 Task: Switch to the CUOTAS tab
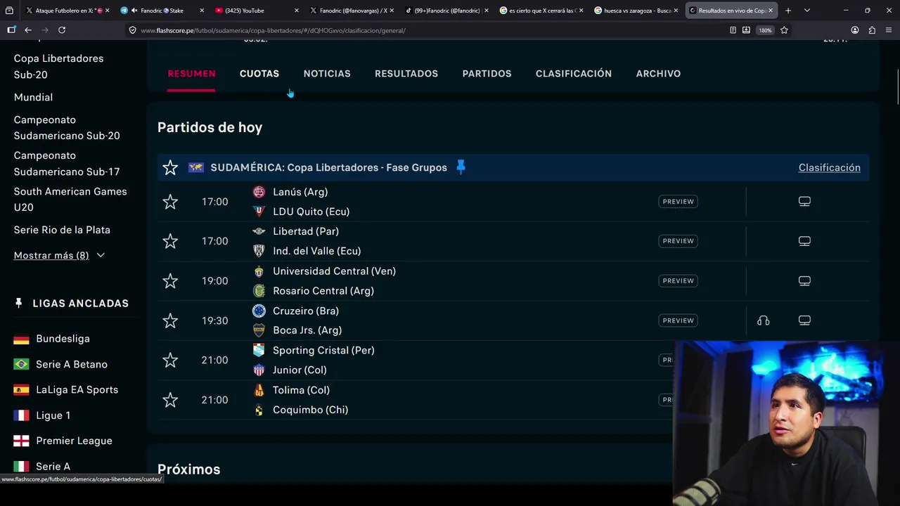(259, 73)
